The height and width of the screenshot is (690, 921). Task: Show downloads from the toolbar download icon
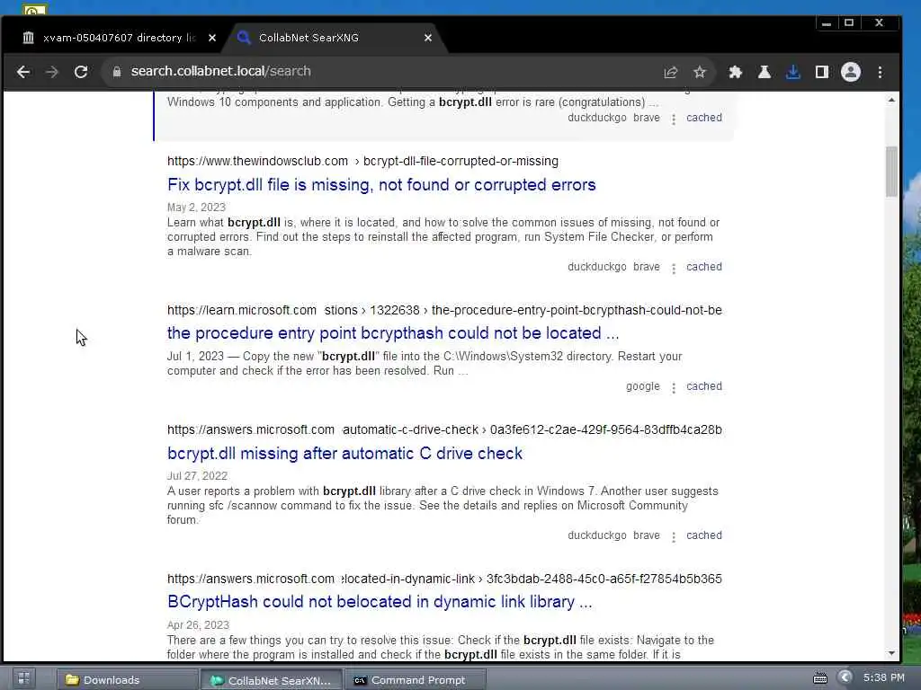(792, 72)
